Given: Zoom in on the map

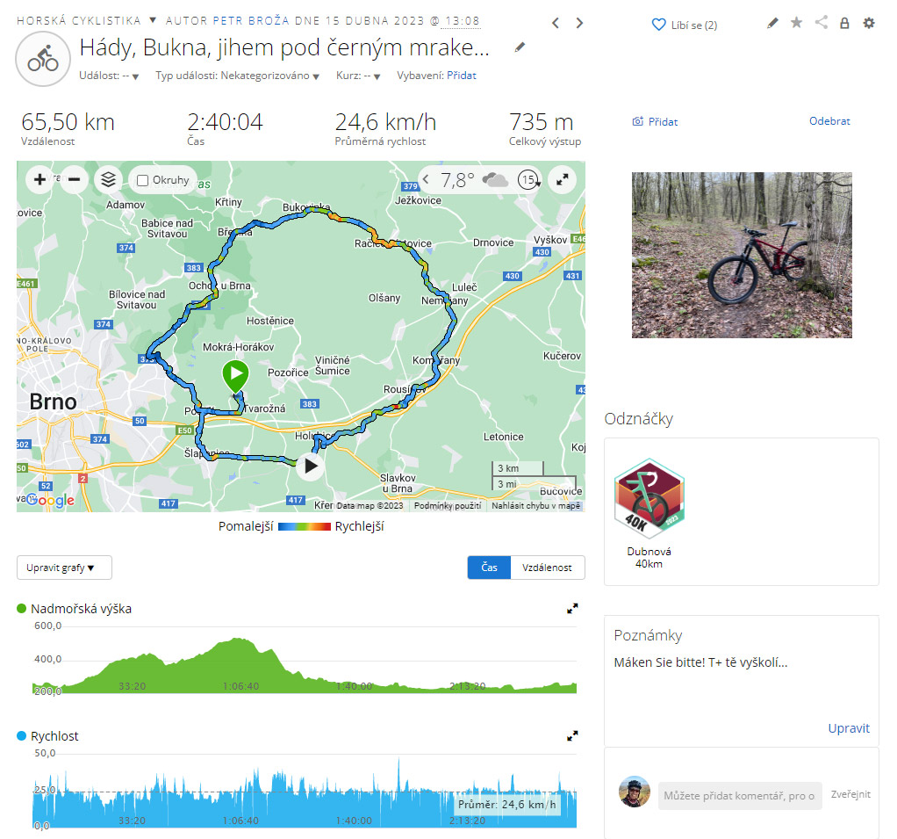Looking at the screenshot, I should [x=40, y=180].
